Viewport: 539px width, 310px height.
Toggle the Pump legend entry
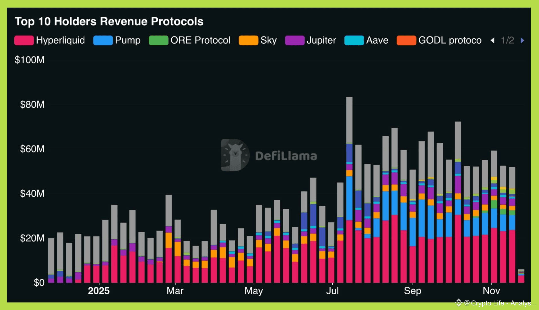tap(117, 40)
